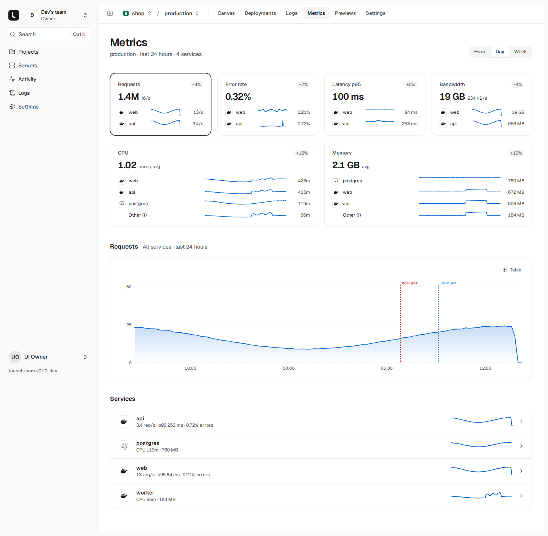This screenshot has width=548, height=536.
Task: Focus the Search input field
Action: pyautogui.click(x=49, y=34)
